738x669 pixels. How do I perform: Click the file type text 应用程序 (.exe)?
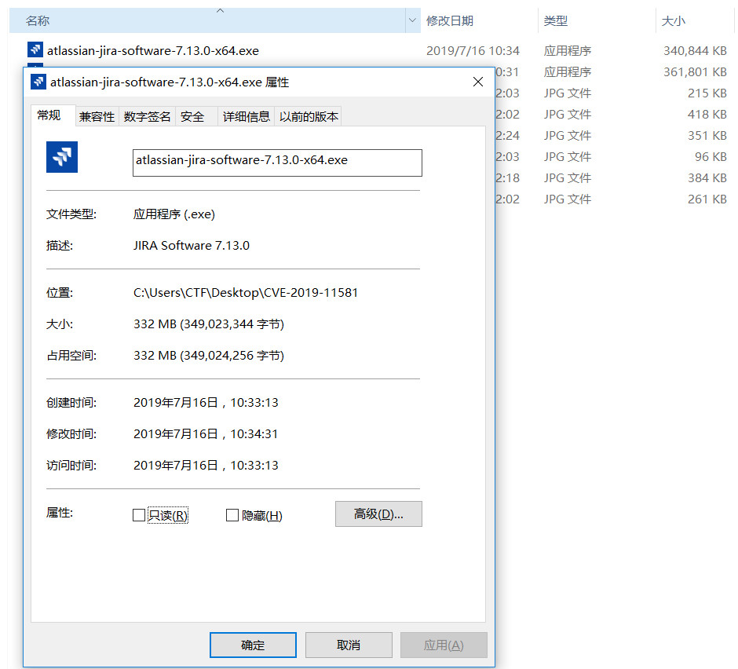coord(174,214)
